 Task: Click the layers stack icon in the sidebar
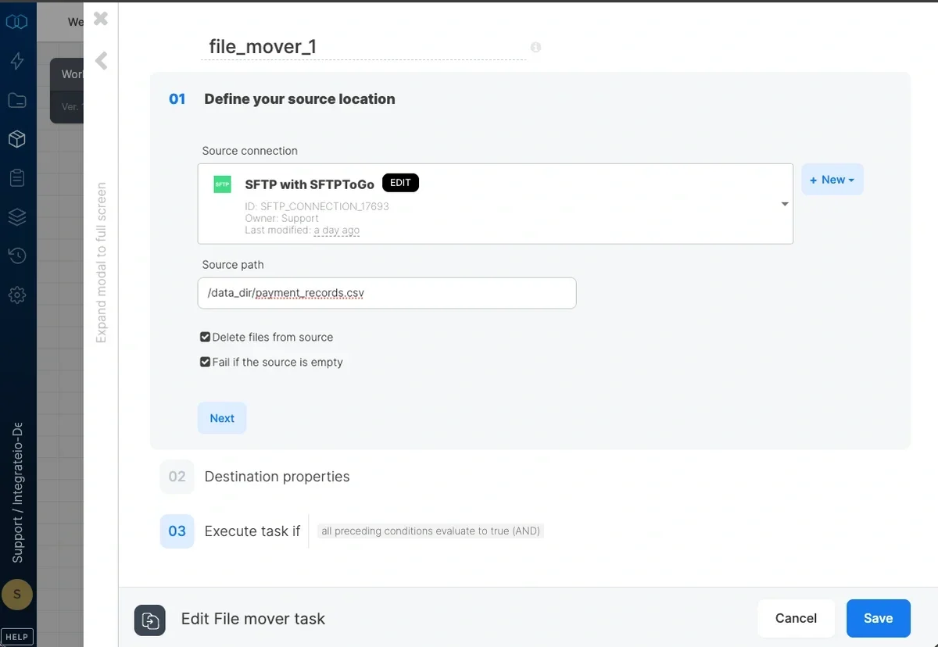(x=17, y=216)
